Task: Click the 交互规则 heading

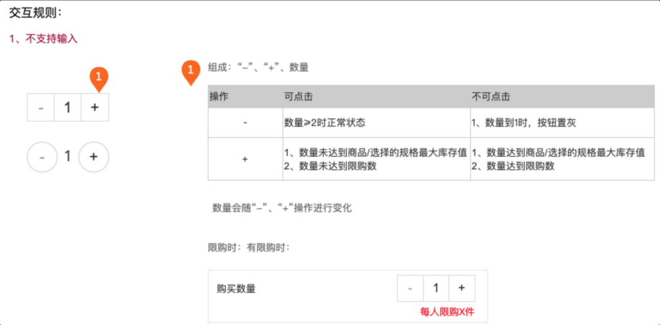Action: pos(35,12)
